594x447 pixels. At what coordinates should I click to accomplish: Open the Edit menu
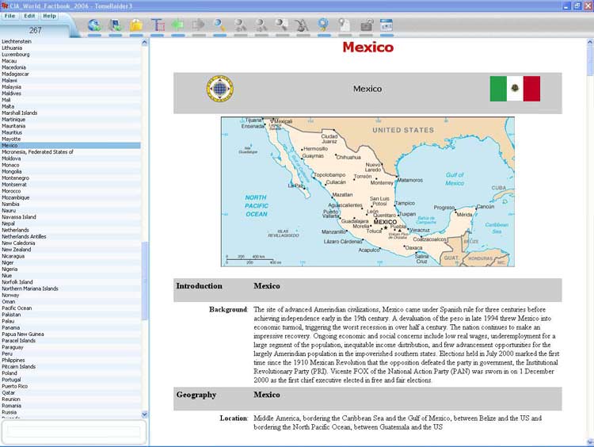(x=29, y=16)
